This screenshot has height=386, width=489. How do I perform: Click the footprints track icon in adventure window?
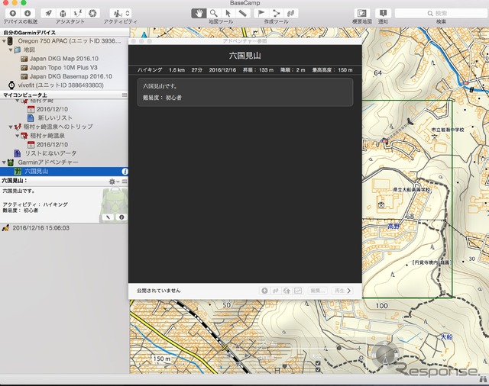[x=275, y=291]
